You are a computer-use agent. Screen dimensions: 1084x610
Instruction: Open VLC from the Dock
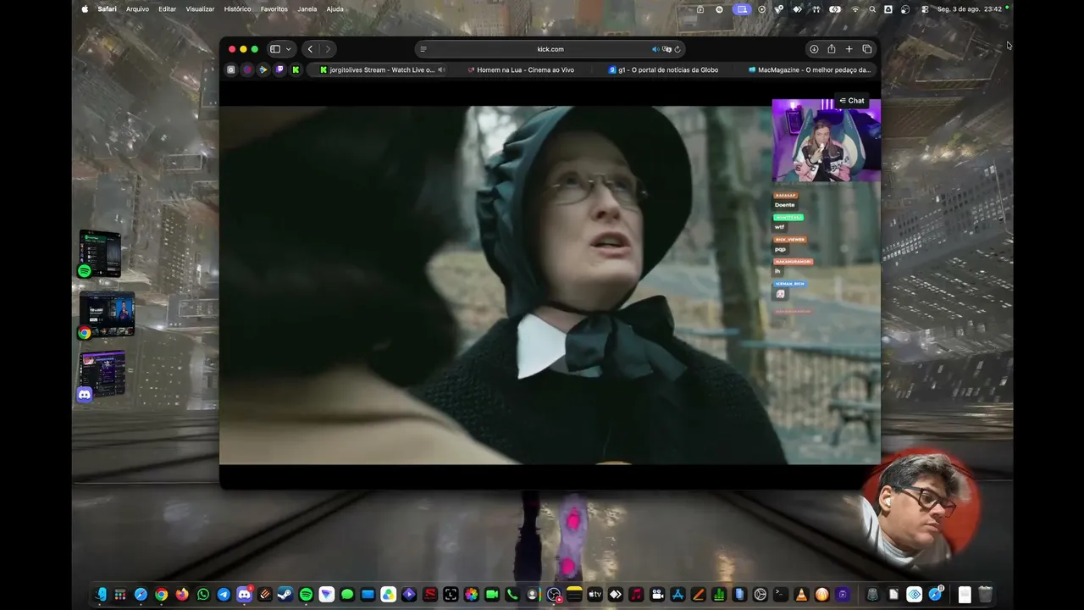point(801,595)
